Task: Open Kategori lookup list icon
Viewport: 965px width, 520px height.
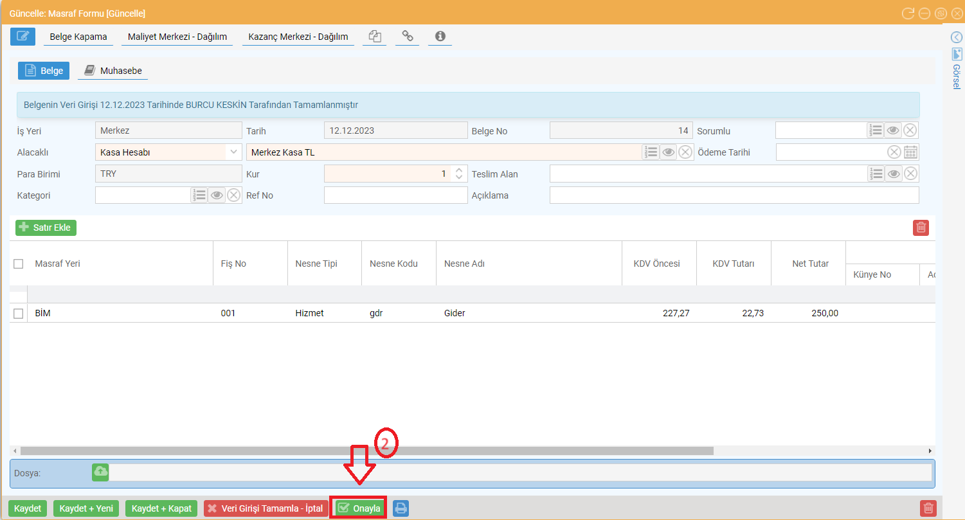Action: [199, 195]
